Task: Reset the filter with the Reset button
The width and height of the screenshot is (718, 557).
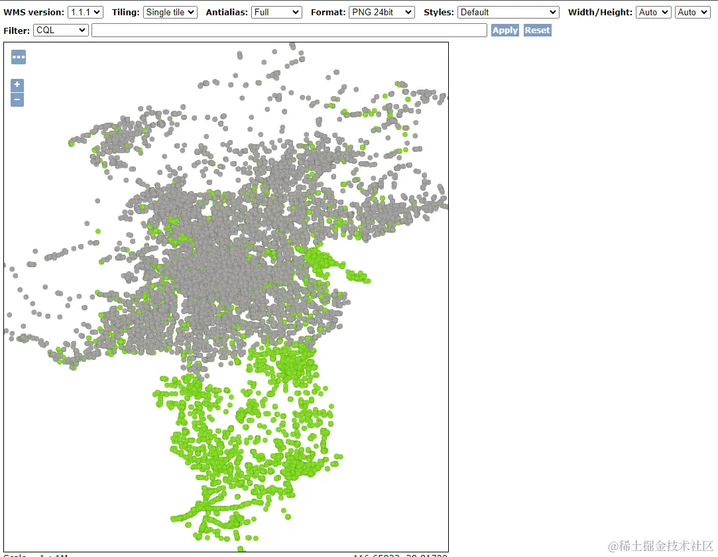Action: (x=538, y=31)
